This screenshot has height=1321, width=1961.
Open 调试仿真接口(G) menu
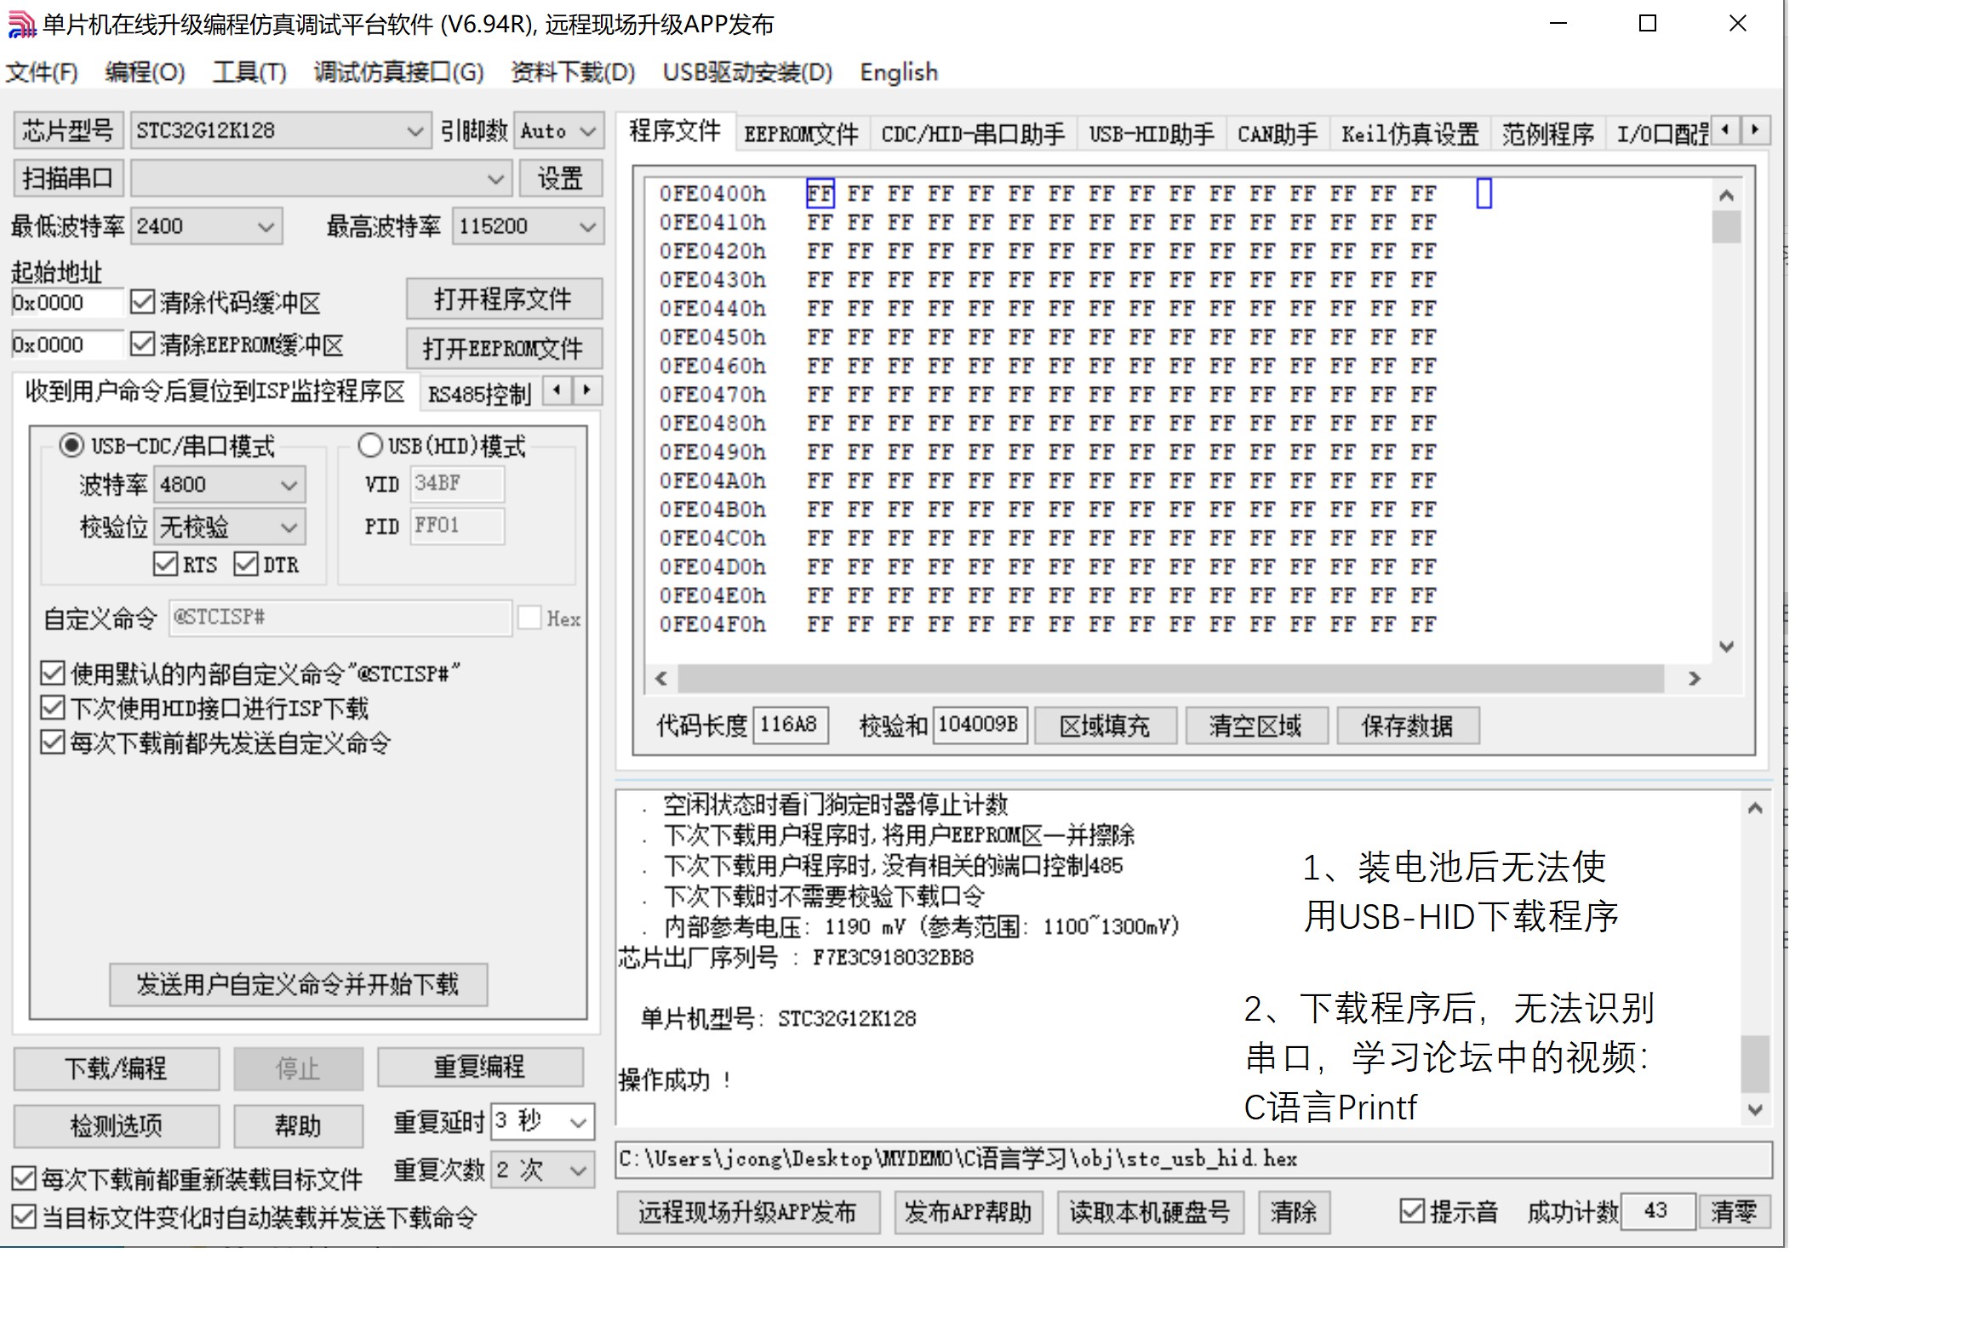398,72
